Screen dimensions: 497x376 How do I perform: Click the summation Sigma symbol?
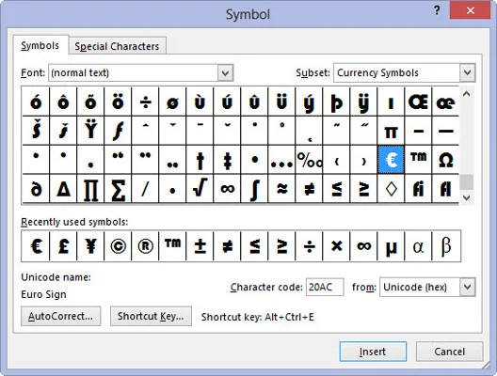118,188
